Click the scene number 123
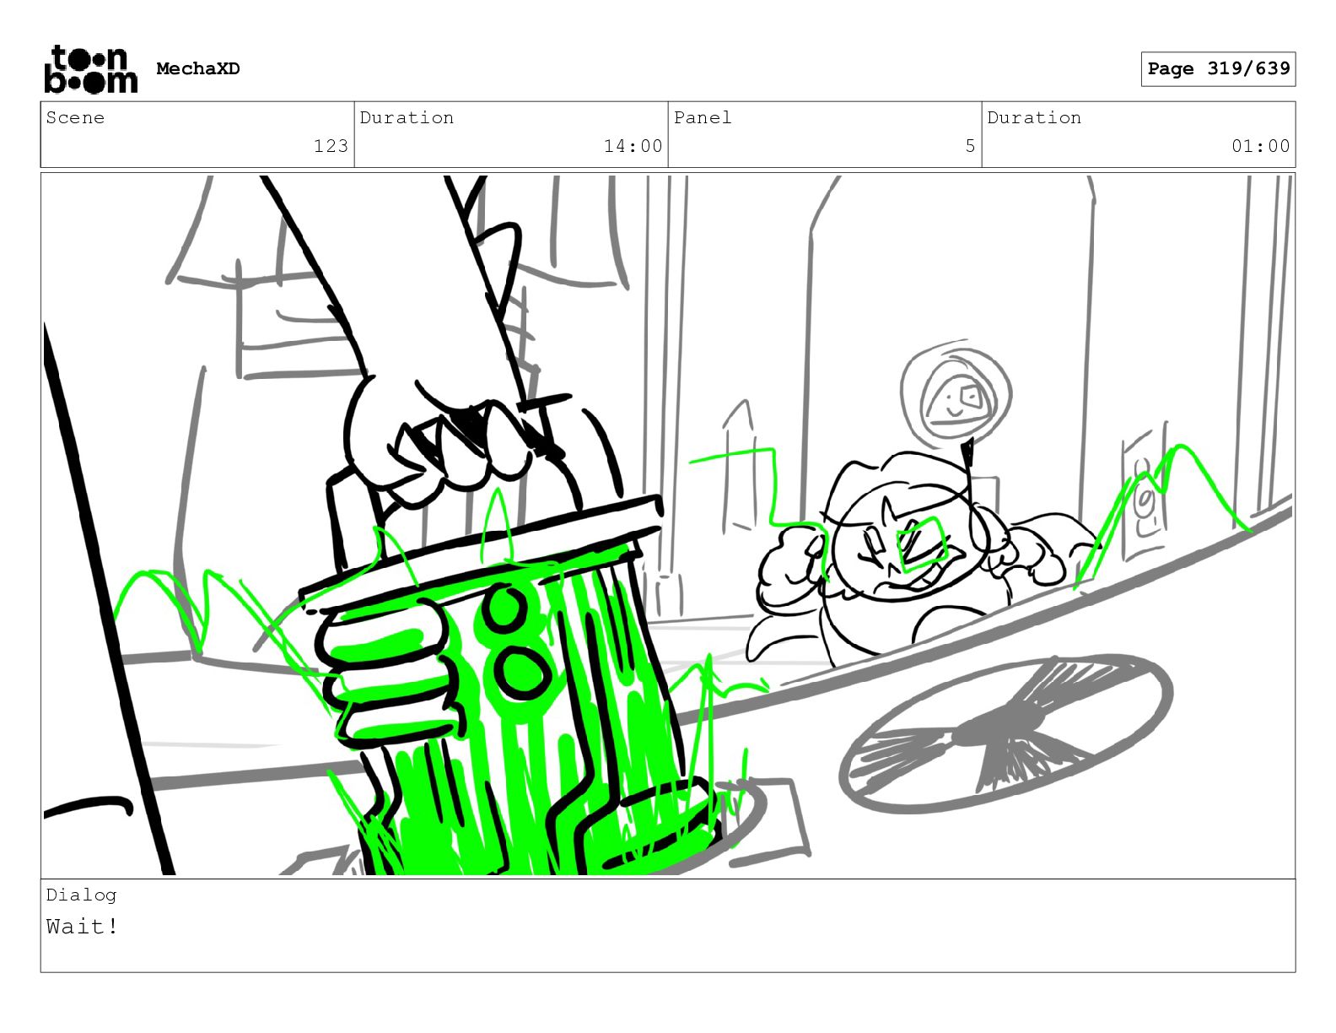Image resolution: width=1336 pixels, height=1033 pixels. pos(331,146)
